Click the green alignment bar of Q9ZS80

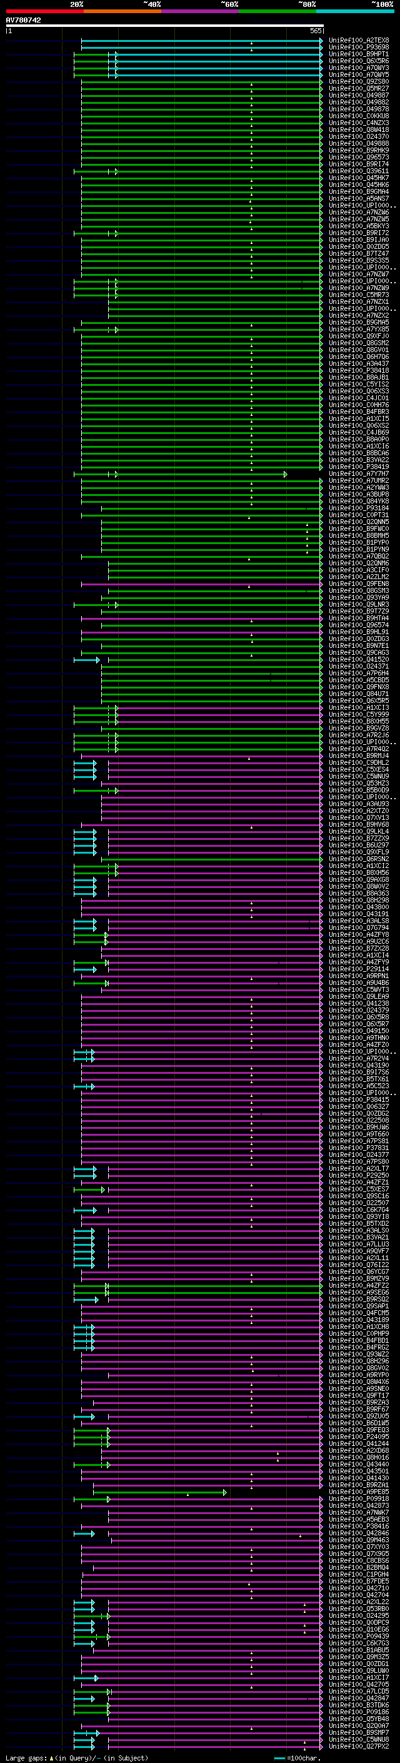(202, 82)
